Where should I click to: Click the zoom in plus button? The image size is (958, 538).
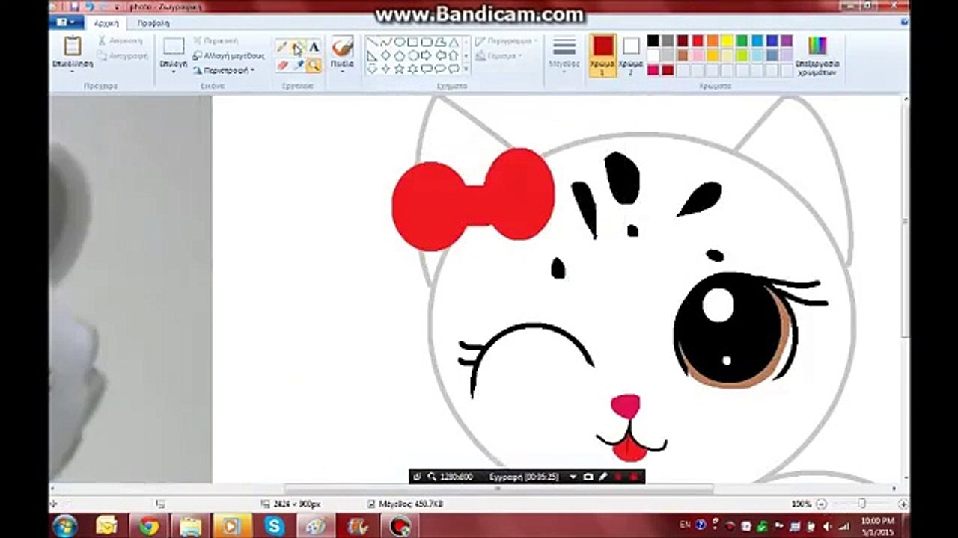coord(903,504)
